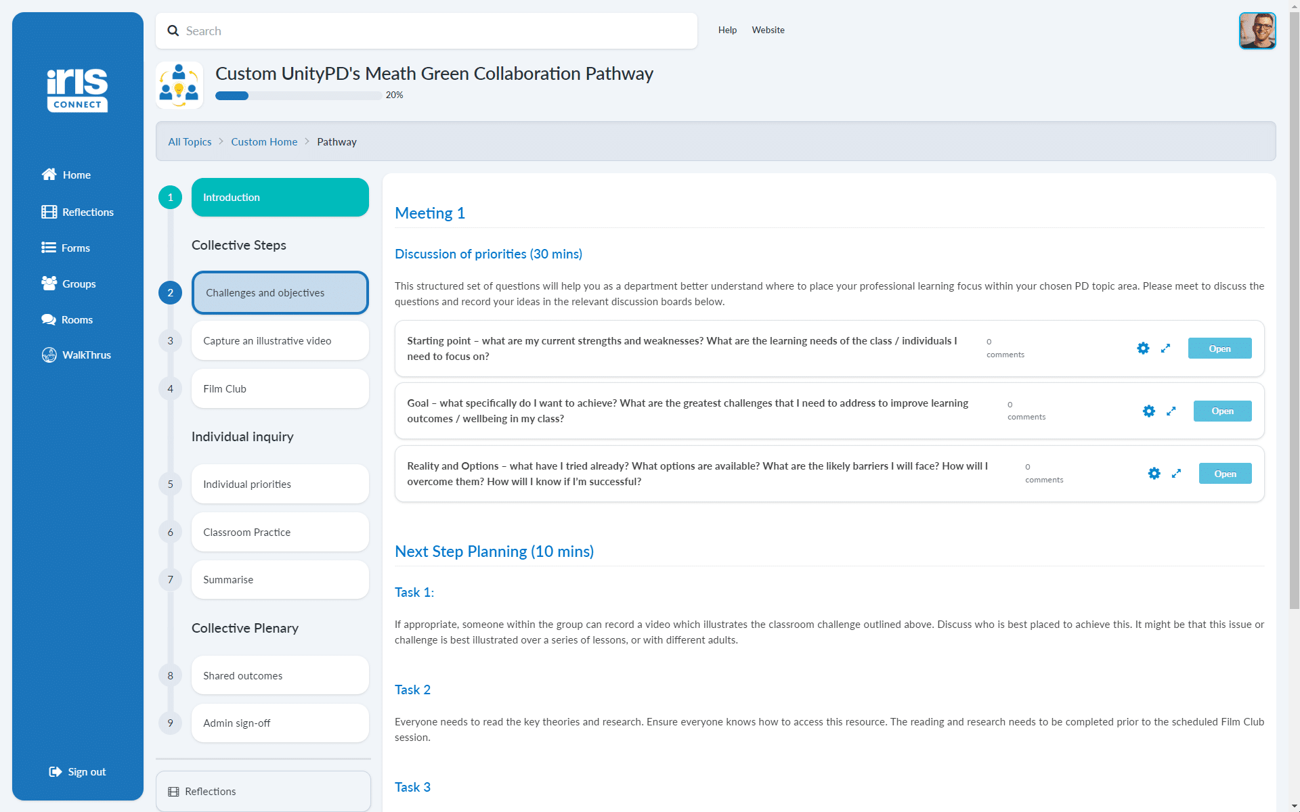Expand Goal discussion board fullscreen
The image size is (1300, 812).
[x=1171, y=411]
